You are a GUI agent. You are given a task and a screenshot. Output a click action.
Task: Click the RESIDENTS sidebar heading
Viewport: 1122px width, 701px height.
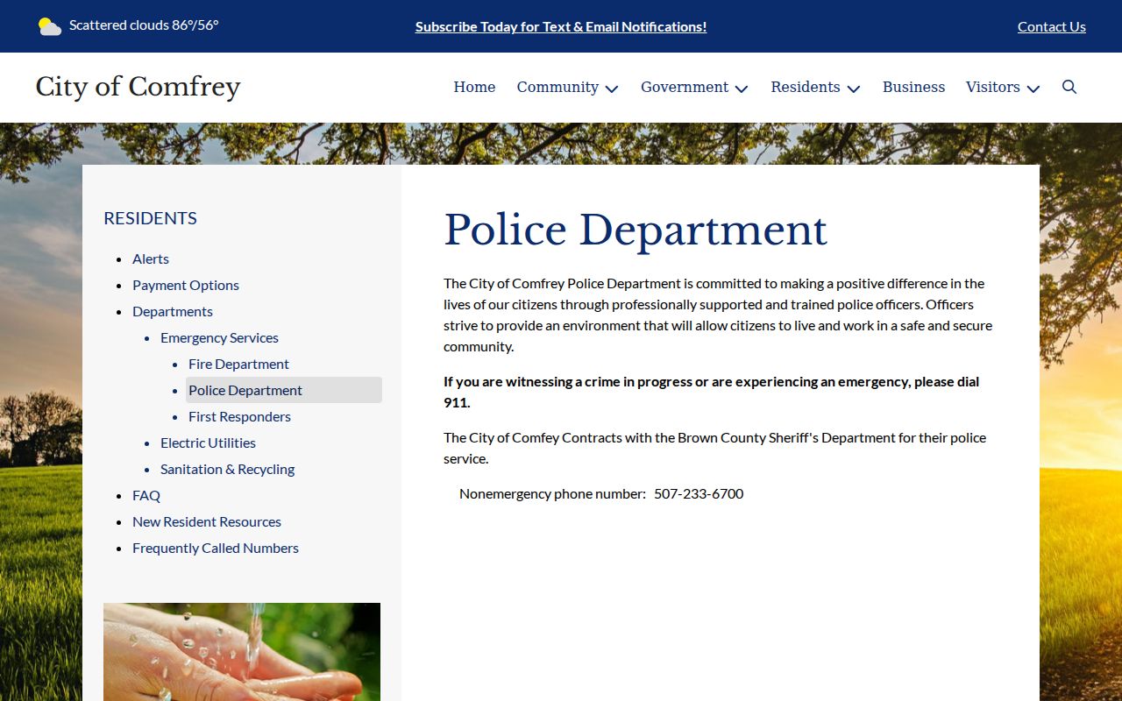click(150, 218)
